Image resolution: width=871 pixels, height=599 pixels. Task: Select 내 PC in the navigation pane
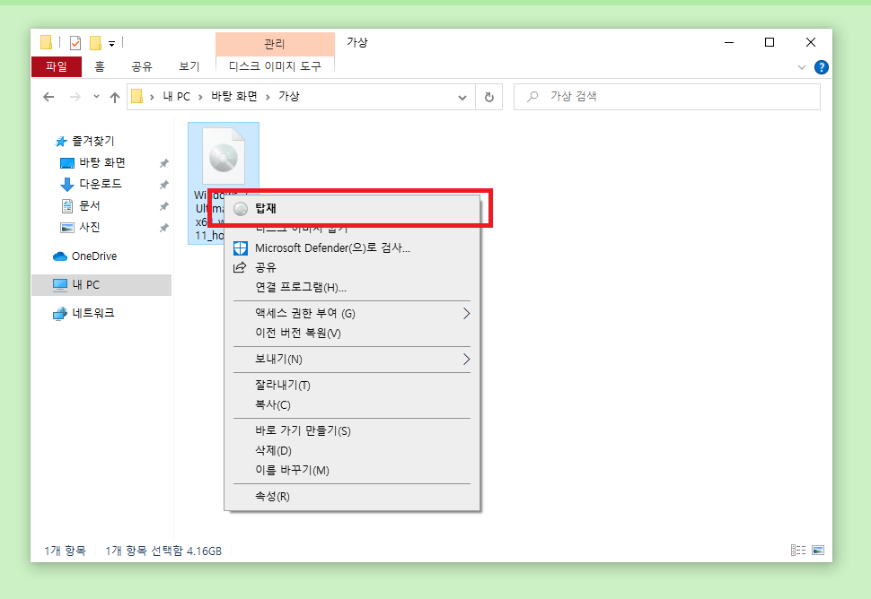[x=101, y=285]
